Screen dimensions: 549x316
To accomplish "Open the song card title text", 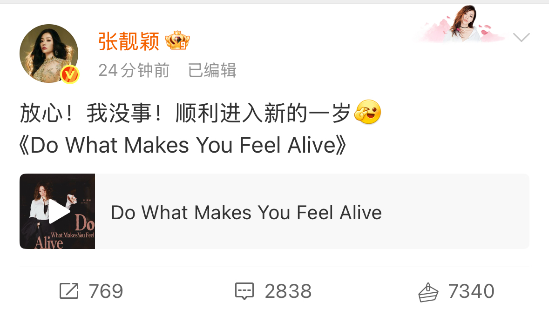I will pyautogui.click(x=246, y=212).
